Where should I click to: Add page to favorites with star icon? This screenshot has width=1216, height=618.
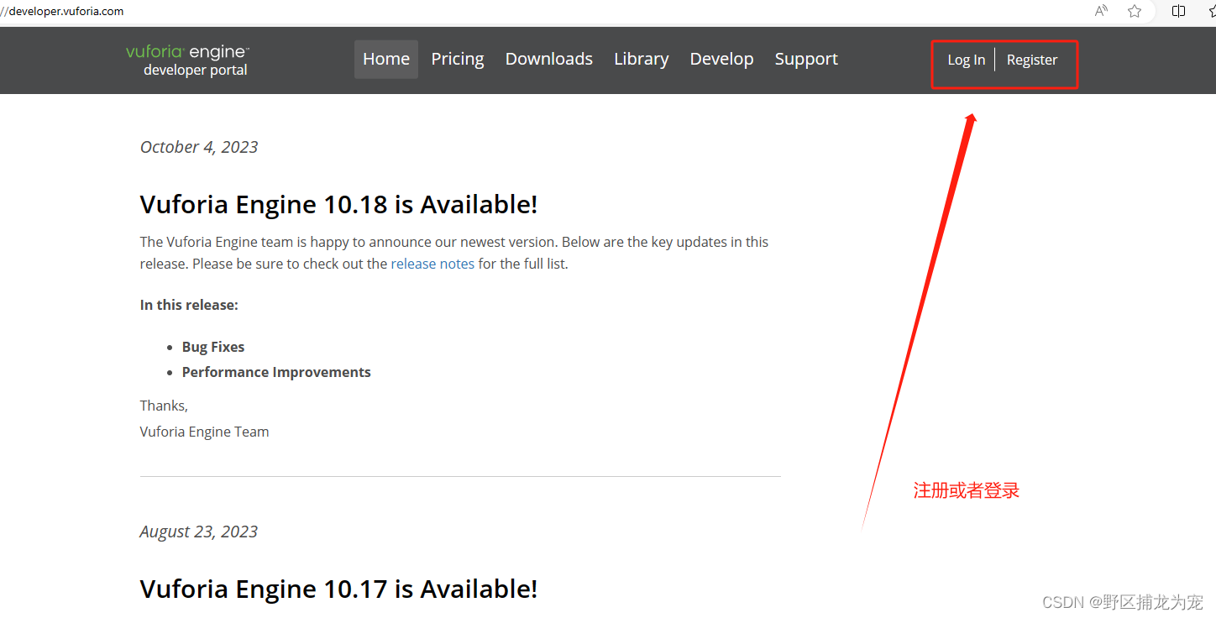click(x=1135, y=11)
